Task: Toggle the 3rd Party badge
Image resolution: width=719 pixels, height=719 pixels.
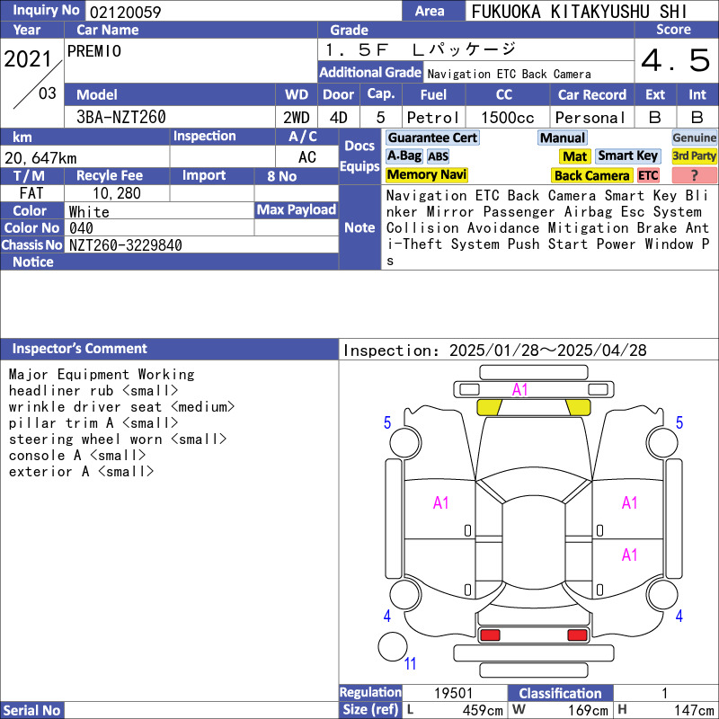Action: click(694, 156)
